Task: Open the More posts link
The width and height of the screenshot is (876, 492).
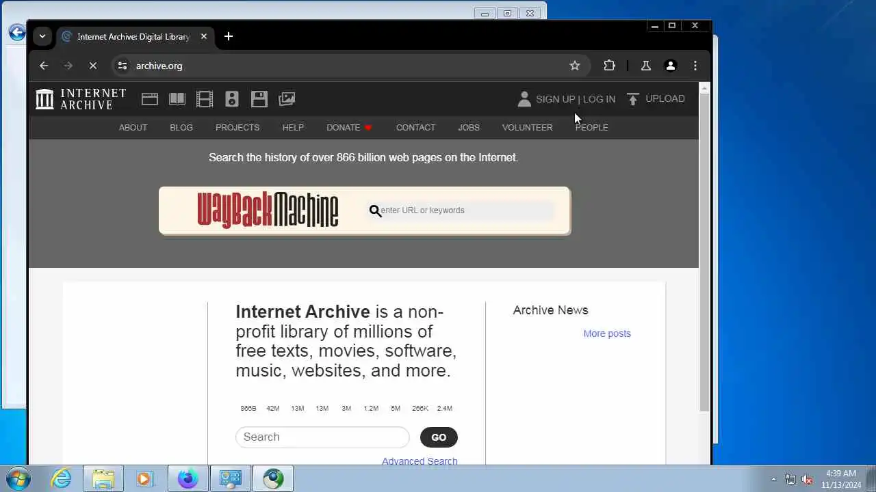Action: click(607, 333)
